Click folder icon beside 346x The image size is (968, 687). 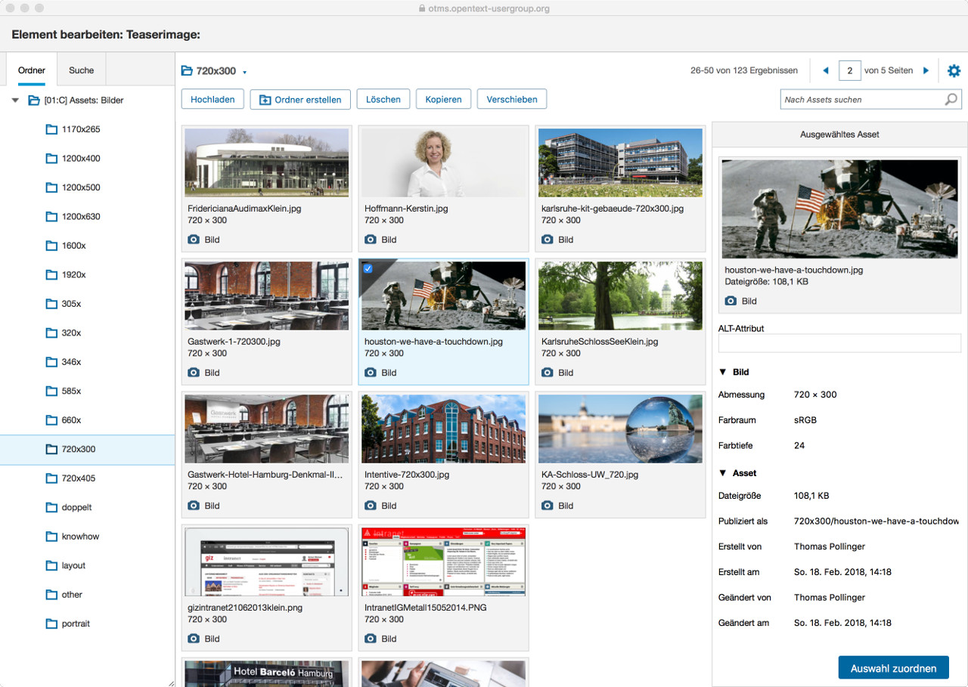tap(51, 362)
